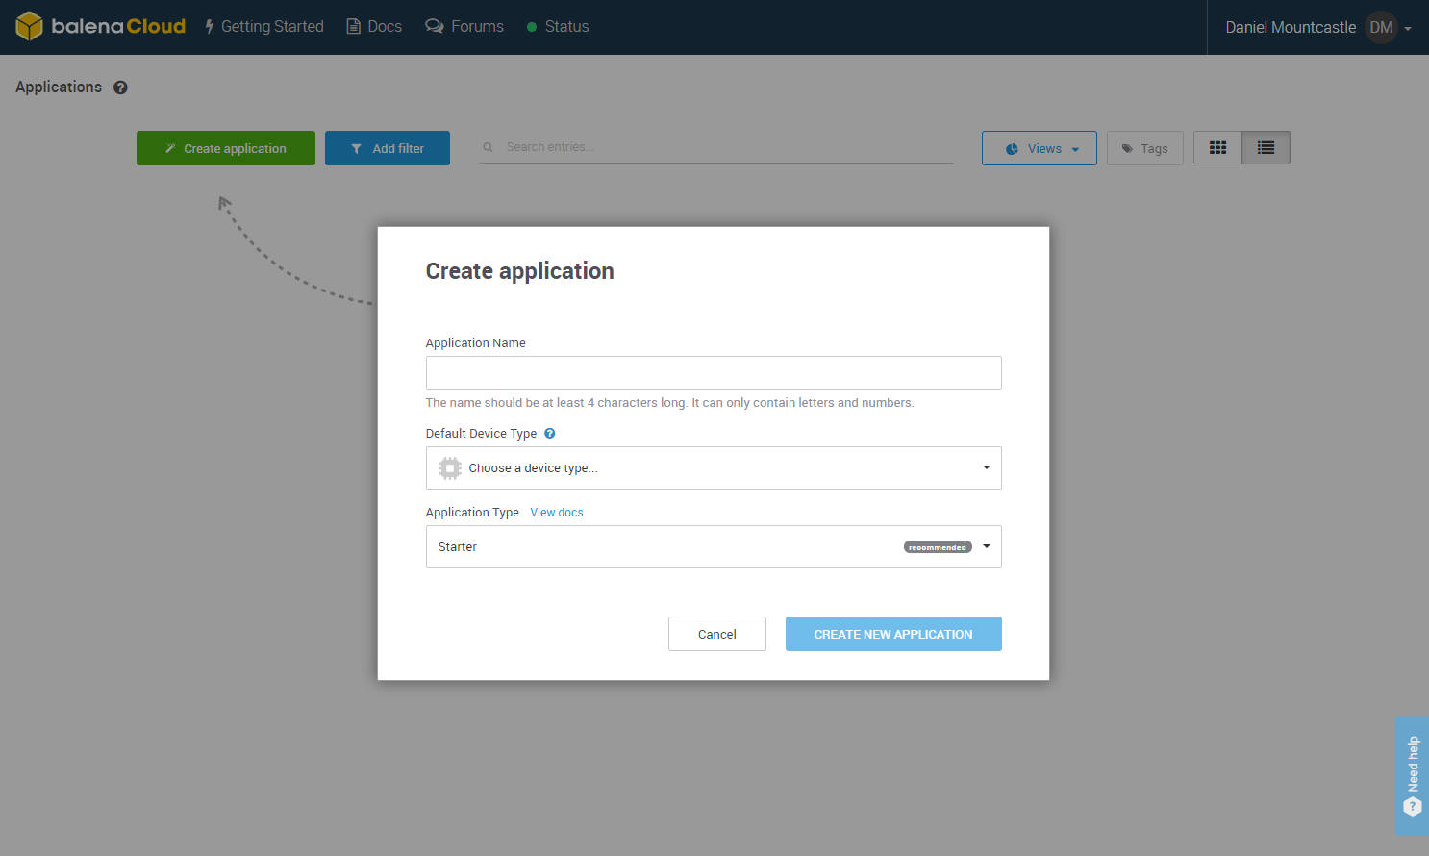Switch to grid view layout
The image size is (1429, 856).
coord(1217,148)
